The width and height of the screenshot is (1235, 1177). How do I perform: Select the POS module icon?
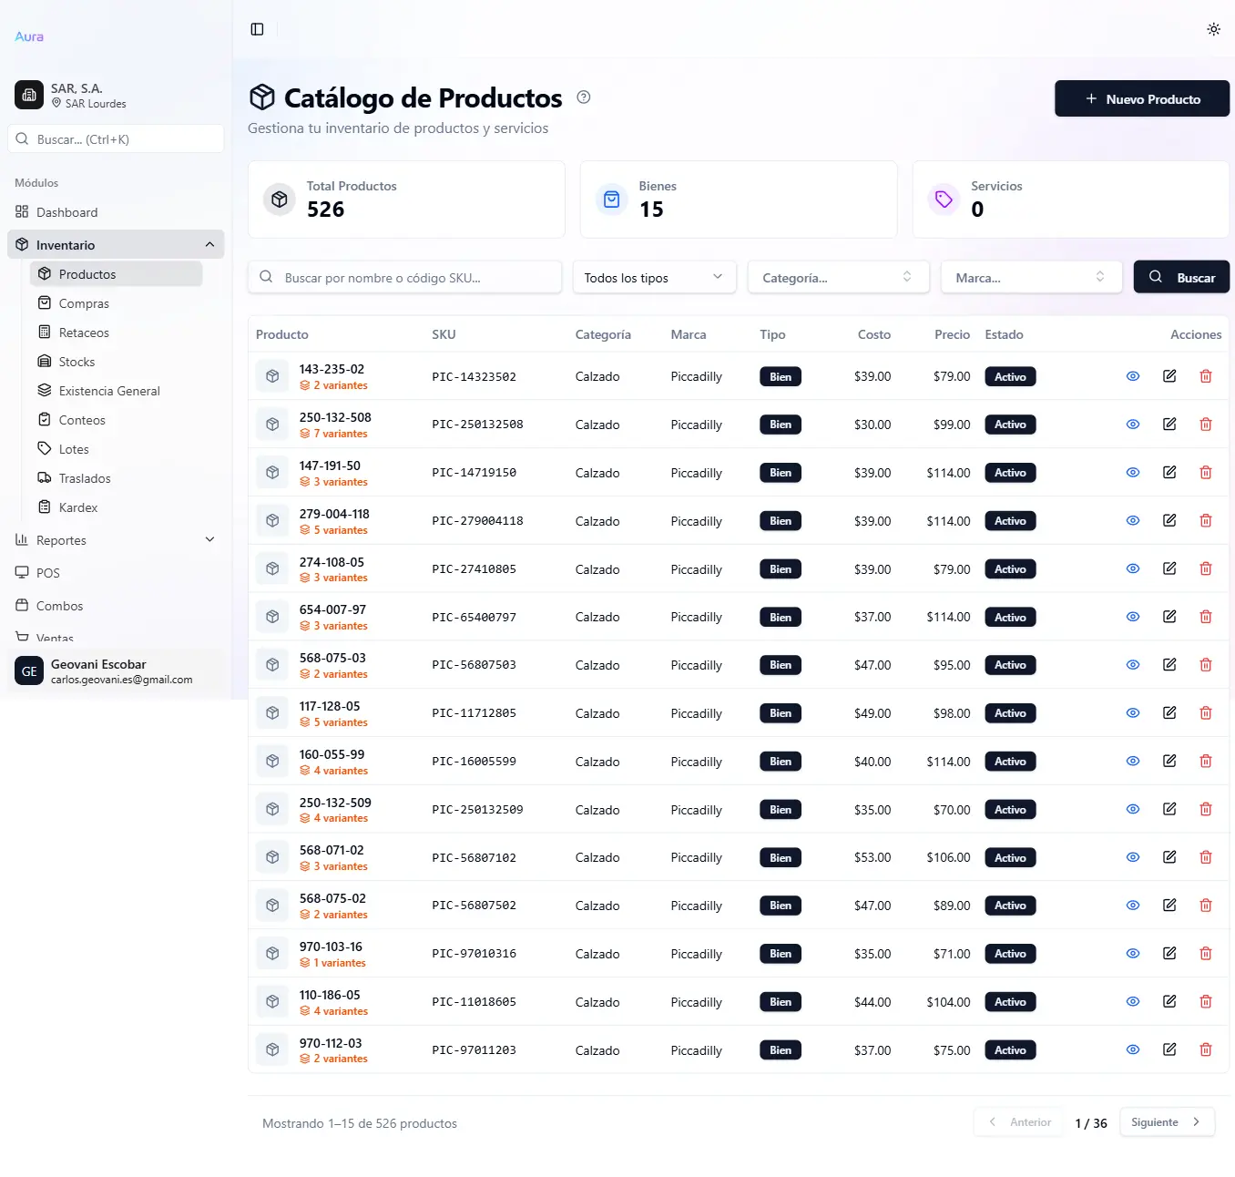(22, 572)
